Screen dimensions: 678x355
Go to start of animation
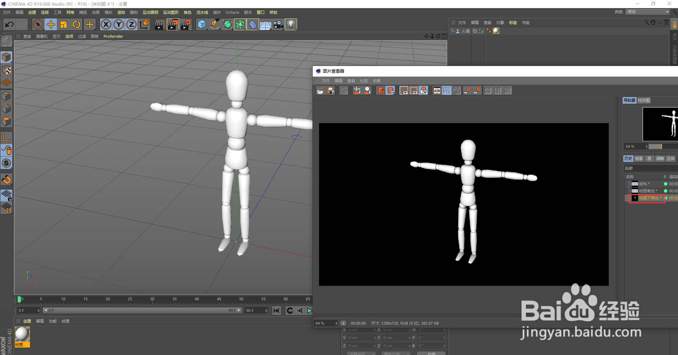(277, 311)
